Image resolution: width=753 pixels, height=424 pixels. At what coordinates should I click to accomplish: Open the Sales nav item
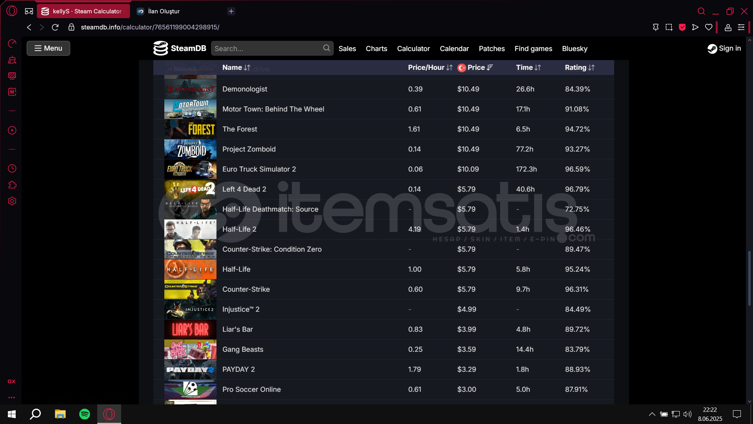tap(347, 49)
